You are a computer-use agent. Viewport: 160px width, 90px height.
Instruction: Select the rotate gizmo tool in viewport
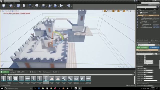pos(105,11)
